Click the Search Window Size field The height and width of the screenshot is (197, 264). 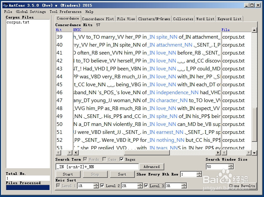[x=217, y=167]
